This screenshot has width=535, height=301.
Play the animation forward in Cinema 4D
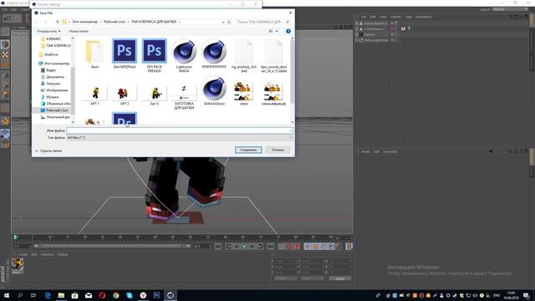click(x=244, y=247)
